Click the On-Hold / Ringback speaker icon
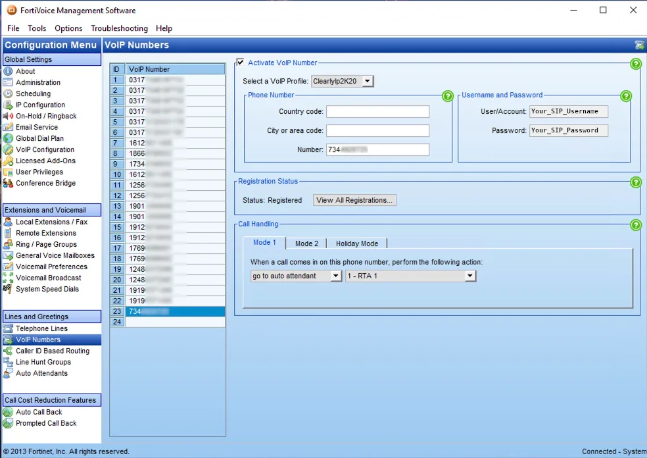The image size is (647, 458). 8,116
